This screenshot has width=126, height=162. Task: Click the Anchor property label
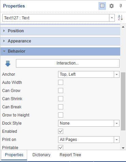pyautogui.click(x=8, y=74)
